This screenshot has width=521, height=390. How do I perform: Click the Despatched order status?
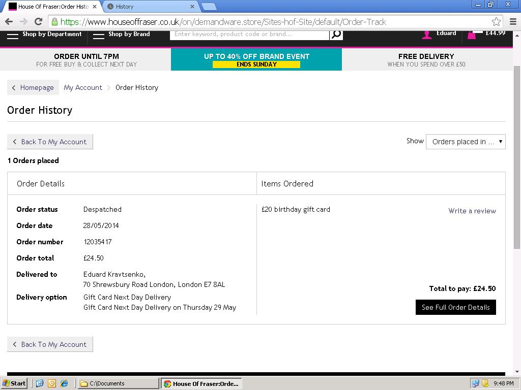tap(102, 209)
